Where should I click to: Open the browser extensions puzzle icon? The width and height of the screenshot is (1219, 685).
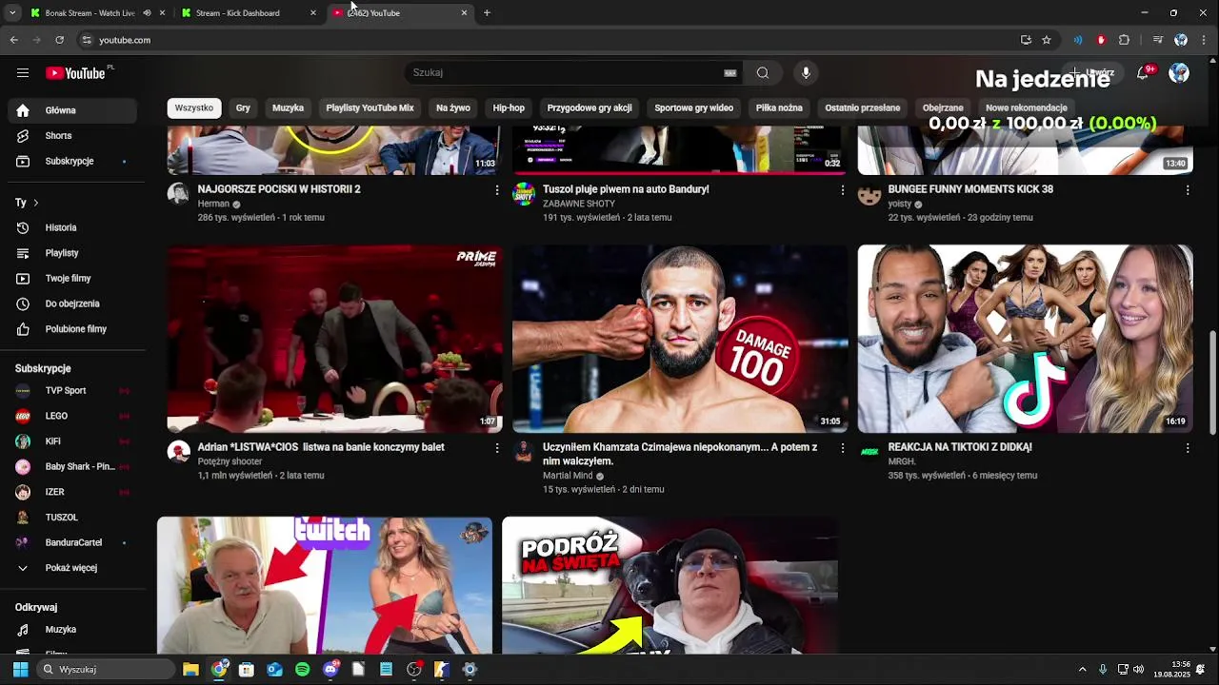pos(1124,40)
